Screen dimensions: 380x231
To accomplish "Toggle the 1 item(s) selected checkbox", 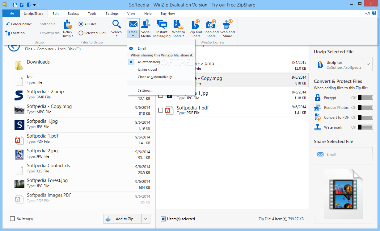I will [x=163, y=219].
